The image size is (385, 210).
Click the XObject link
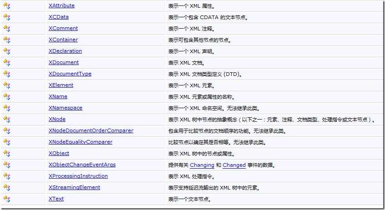(x=59, y=153)
